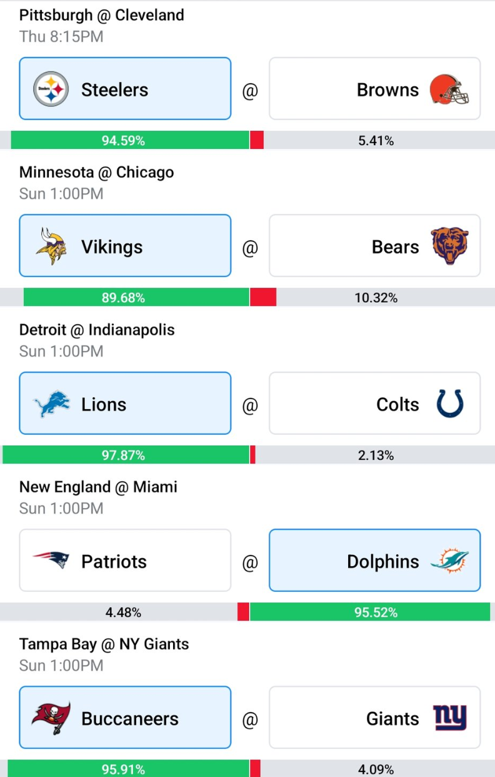Click the Buccaneers flag logo
This screenshot has width=495, height=777.
(51, 718)
